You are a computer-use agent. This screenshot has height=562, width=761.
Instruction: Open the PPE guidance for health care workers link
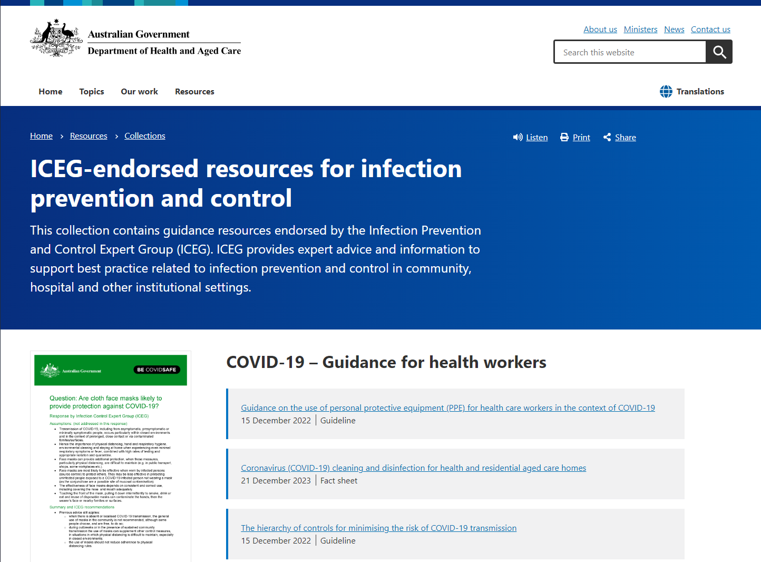[448, 408]
